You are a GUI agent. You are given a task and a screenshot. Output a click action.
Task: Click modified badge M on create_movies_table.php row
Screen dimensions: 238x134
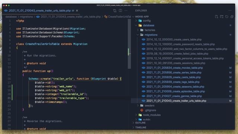tap(230, 68)
